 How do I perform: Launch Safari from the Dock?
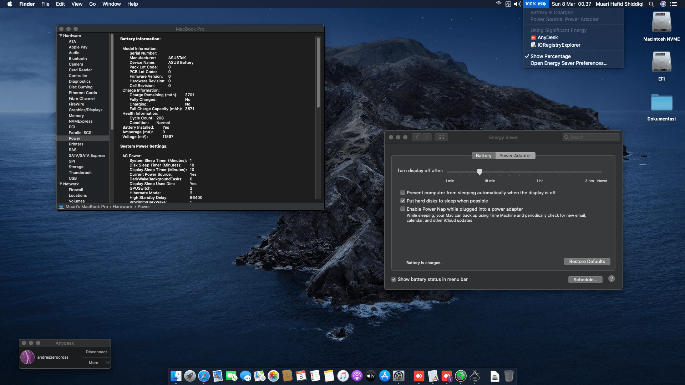point(204,376)
